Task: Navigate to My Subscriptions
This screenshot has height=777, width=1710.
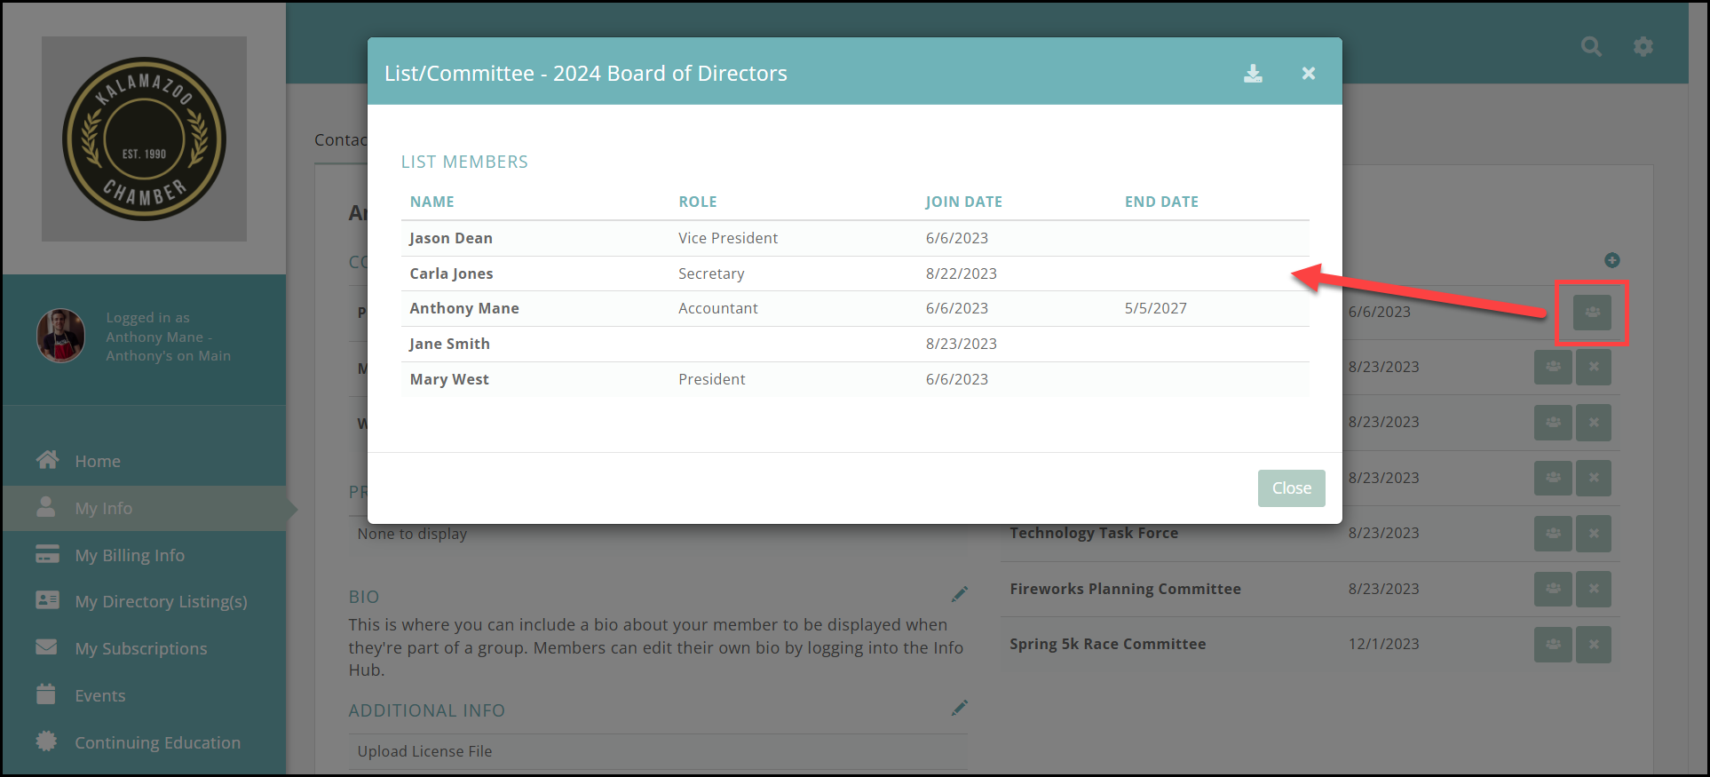Action: pos(140,648)
